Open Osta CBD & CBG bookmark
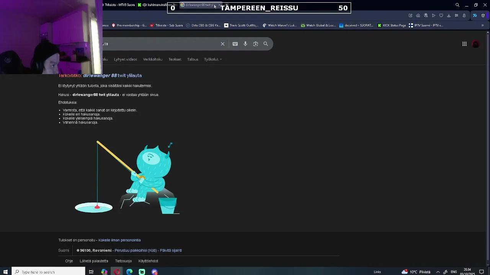Image resolution: width=490 pixels, height=275 pixels. tap(203, 25)
